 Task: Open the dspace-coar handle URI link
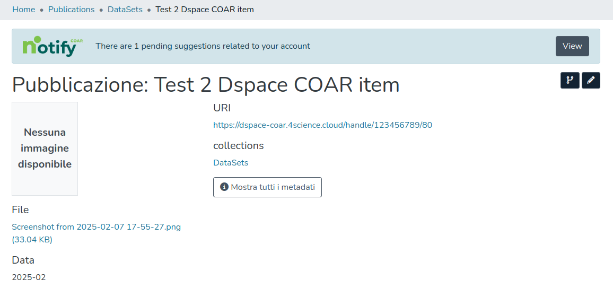(322, 125)
